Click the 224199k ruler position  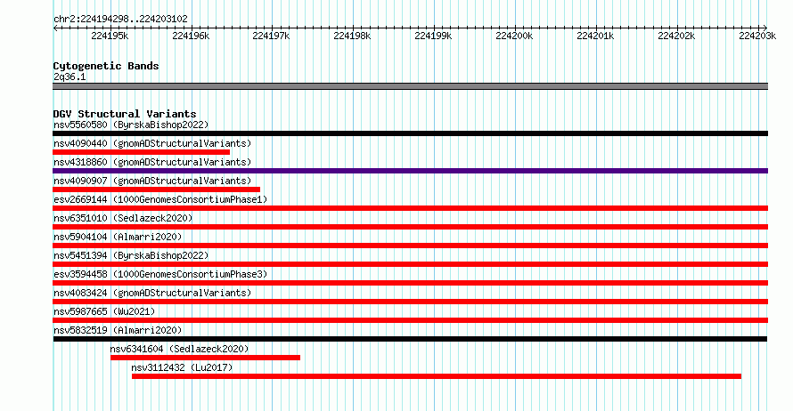[433, 36]
